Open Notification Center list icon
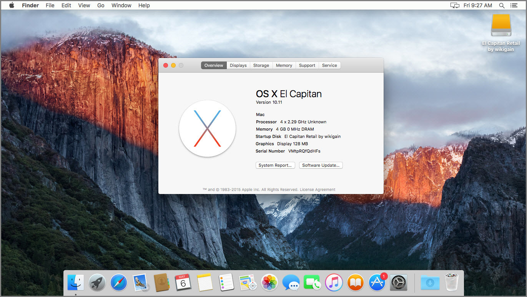 (514, 5)
